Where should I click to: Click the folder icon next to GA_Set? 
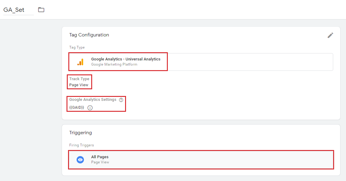(x=41, y=10)
